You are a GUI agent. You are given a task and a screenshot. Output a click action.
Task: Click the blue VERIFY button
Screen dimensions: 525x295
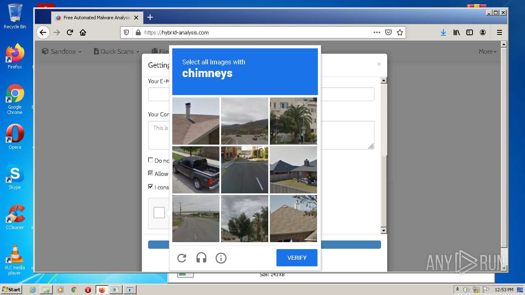[x=297, y=258]
